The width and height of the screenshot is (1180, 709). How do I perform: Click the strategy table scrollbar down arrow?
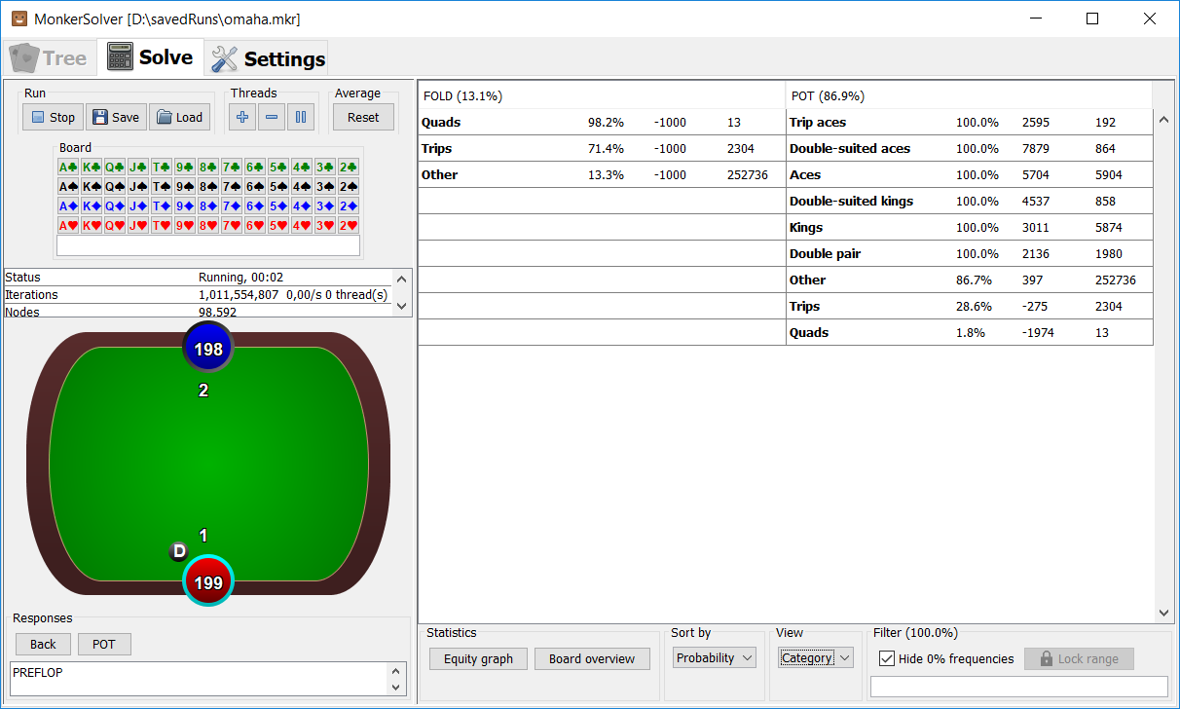tap(1162, 613)
